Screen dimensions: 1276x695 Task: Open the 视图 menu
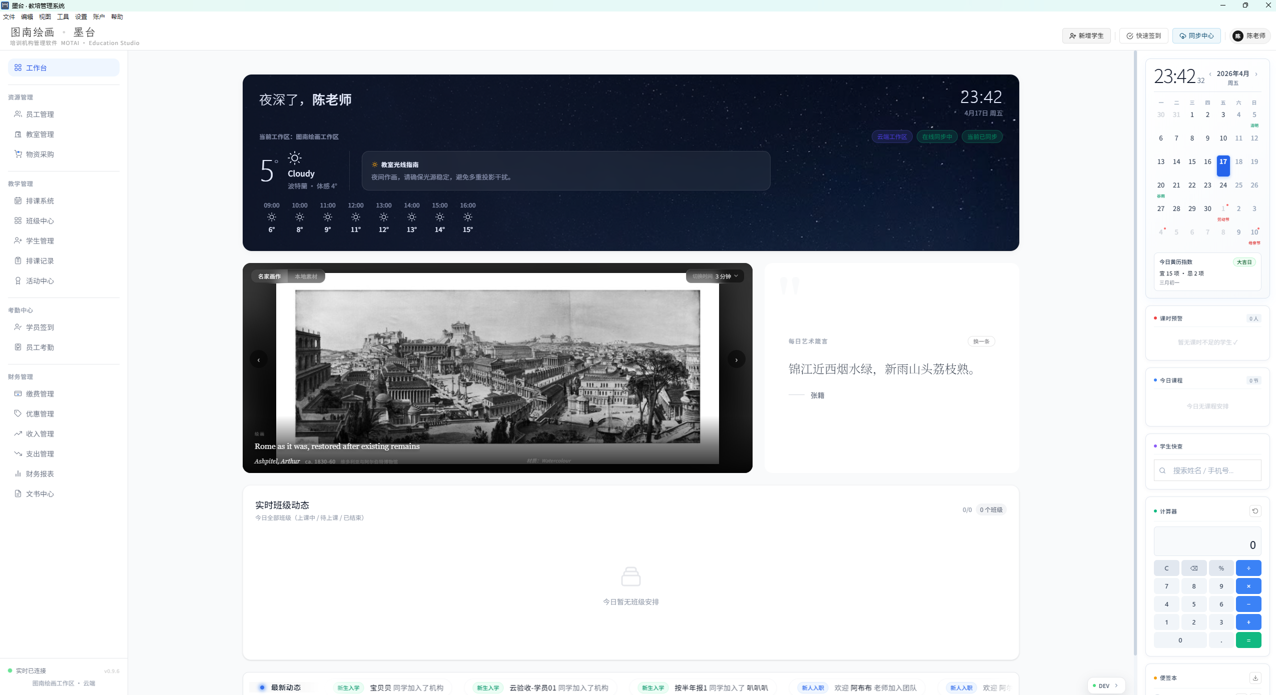pyautogui.click(x=45, y=16)
